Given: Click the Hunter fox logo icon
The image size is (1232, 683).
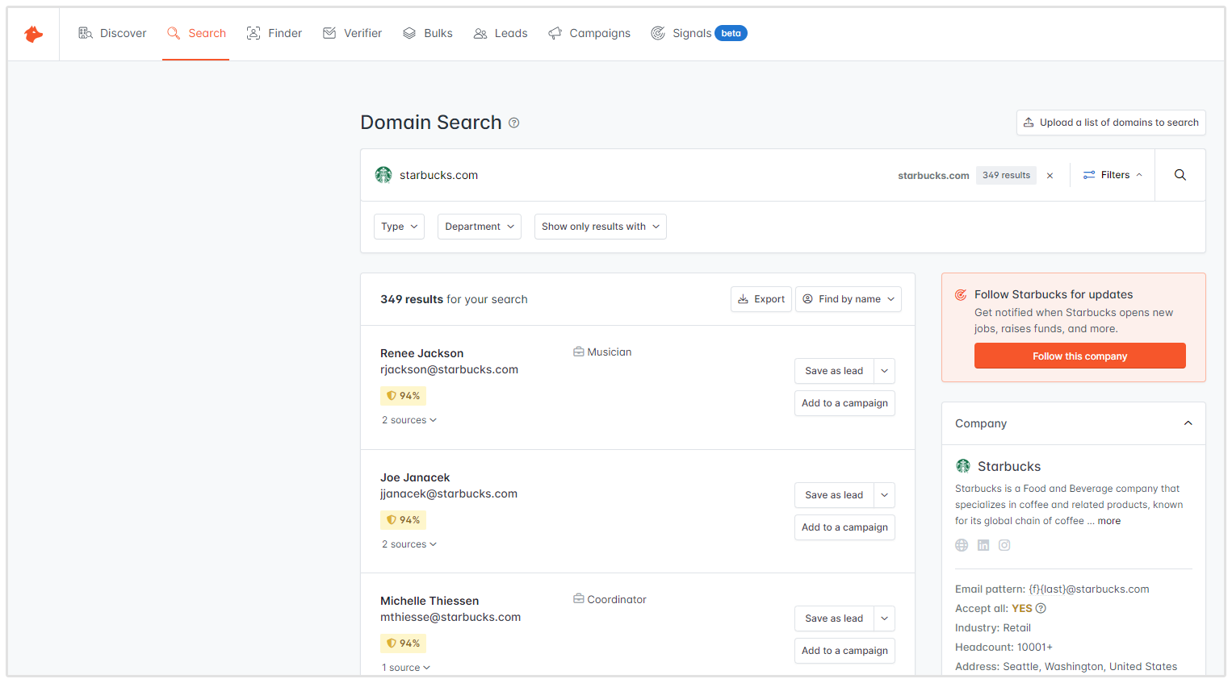Looking at the screenshot, I should point(33,34).
